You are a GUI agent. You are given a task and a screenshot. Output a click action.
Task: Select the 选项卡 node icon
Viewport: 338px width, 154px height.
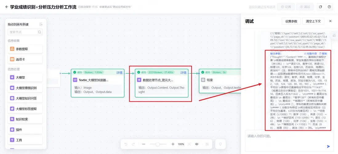pyautogui.click(x=12, y=59)
